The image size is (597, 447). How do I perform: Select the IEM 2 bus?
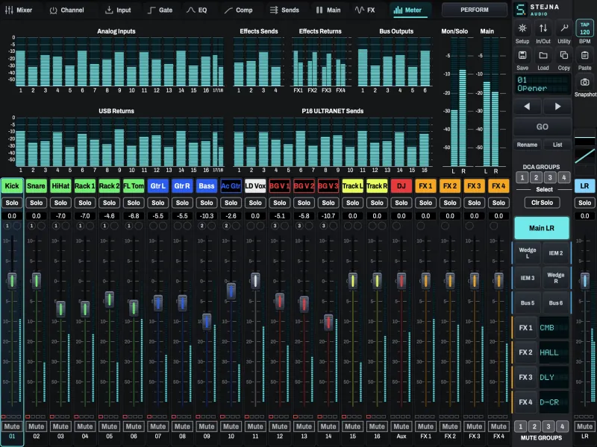point(556,253)
